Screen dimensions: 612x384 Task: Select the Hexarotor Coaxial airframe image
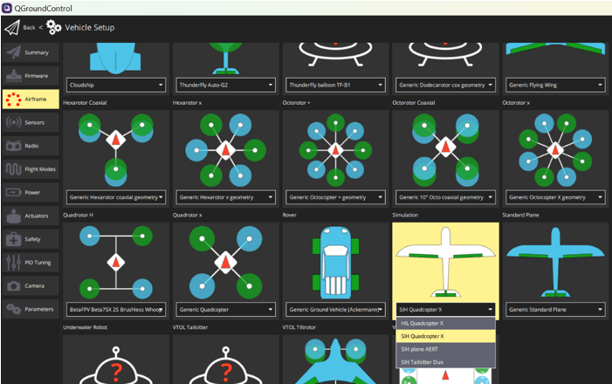[116, 150]
